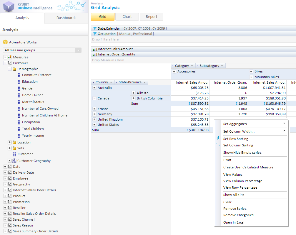Switch to the Dashboards tab
The width and height of the screenshot is (296, 235).
click(x=66, y=18)
